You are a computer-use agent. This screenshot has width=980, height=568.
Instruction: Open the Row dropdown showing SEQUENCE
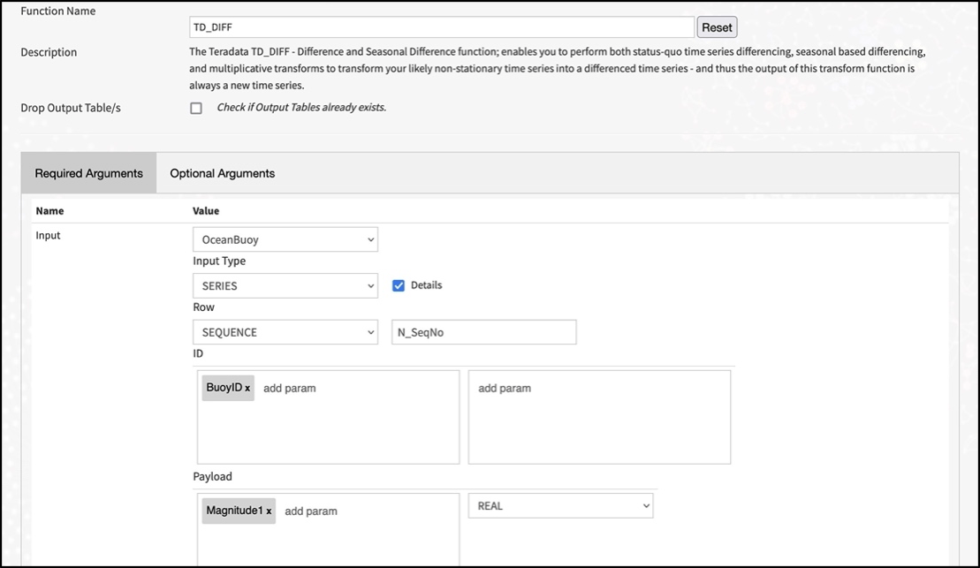(285, 331)
